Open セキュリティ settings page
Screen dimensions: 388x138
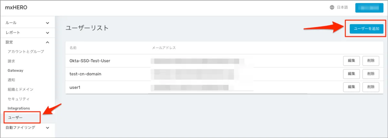pos(18,98)
